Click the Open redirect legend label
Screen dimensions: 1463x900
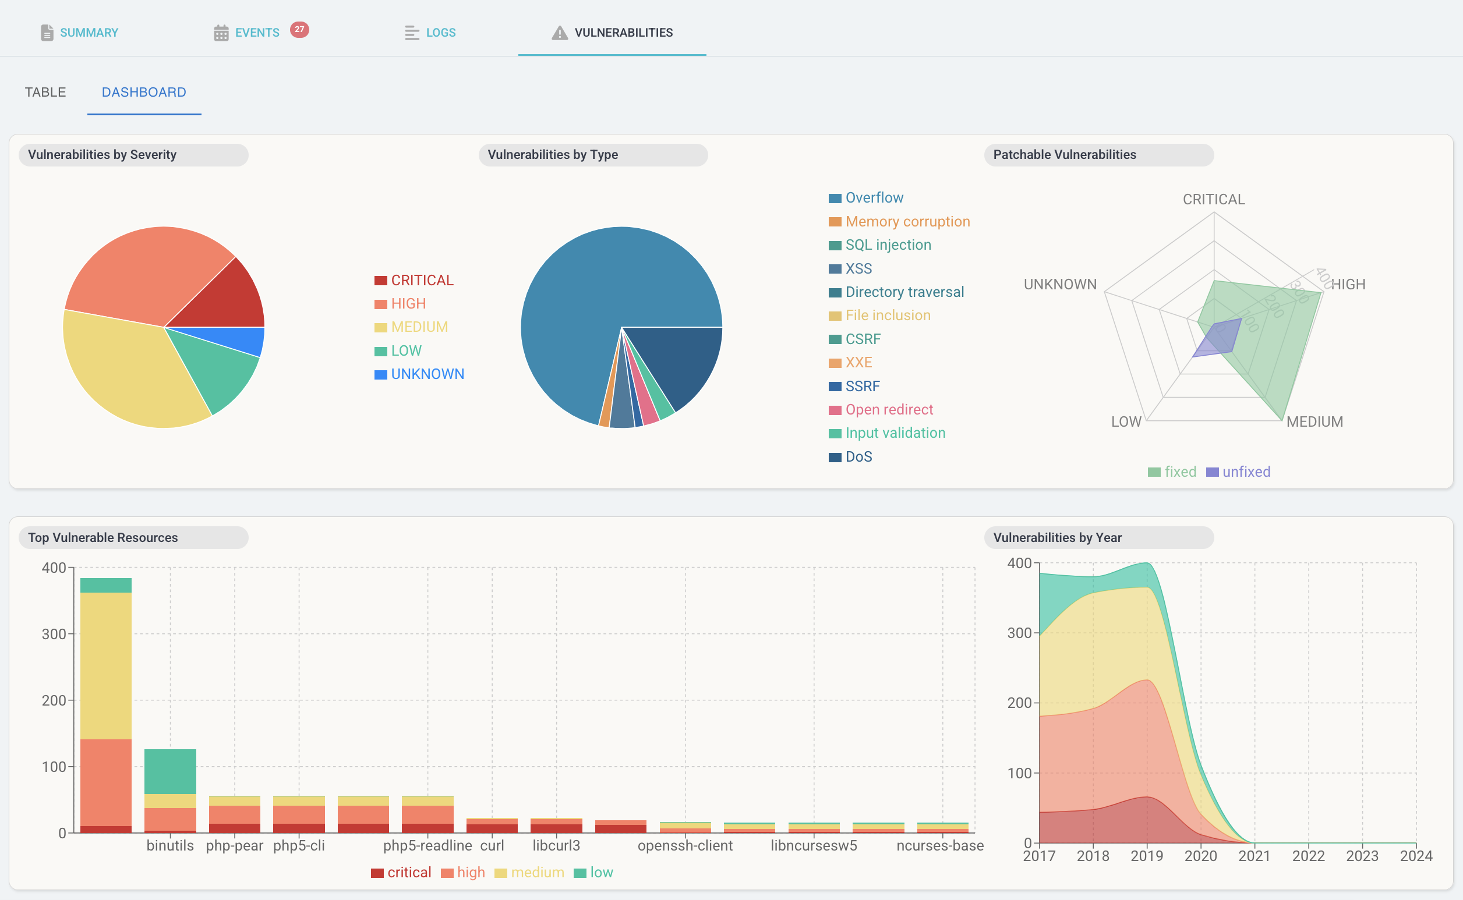tap(888, 409)
